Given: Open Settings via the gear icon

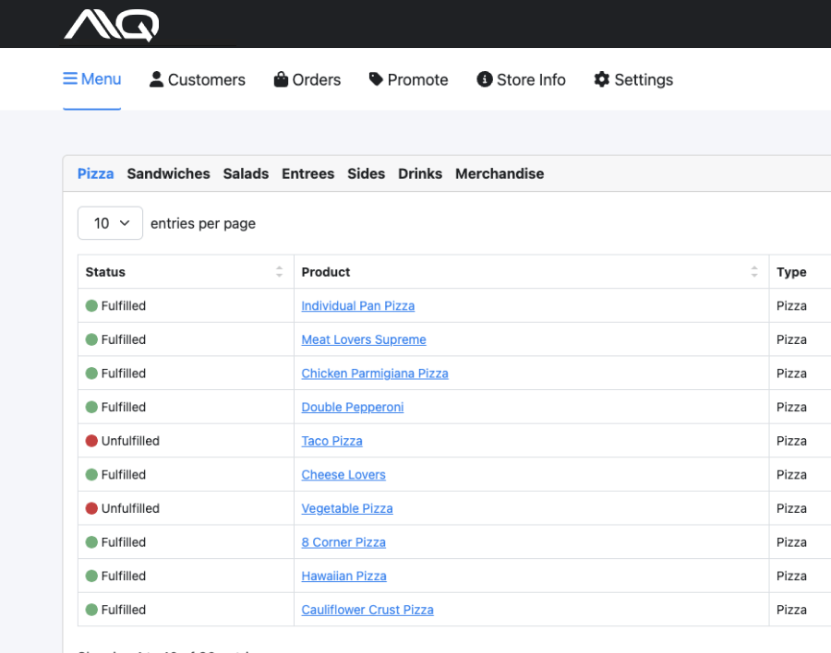Looking at the screenshot, I should (x=600, y=79).
